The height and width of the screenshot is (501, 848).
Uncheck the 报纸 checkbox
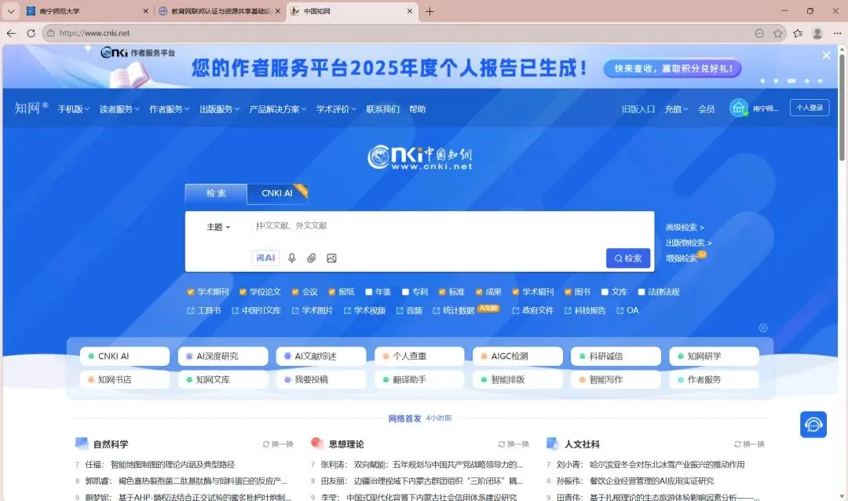click(x=331, y=292)
